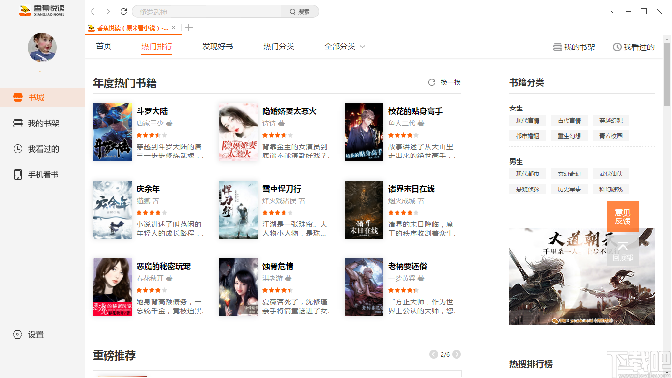The width and height of the screenshot is (672, 378).
Task: Click 换一换 to refresh hot books
Action: coord(445,82)
